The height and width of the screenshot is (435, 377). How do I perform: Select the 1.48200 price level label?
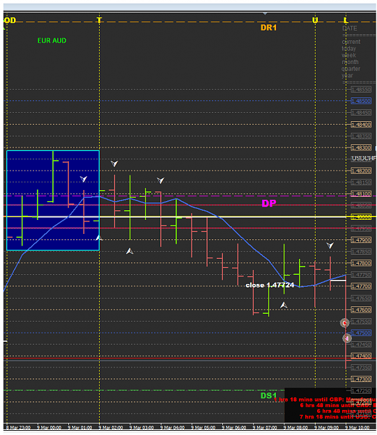pos(361,171)
